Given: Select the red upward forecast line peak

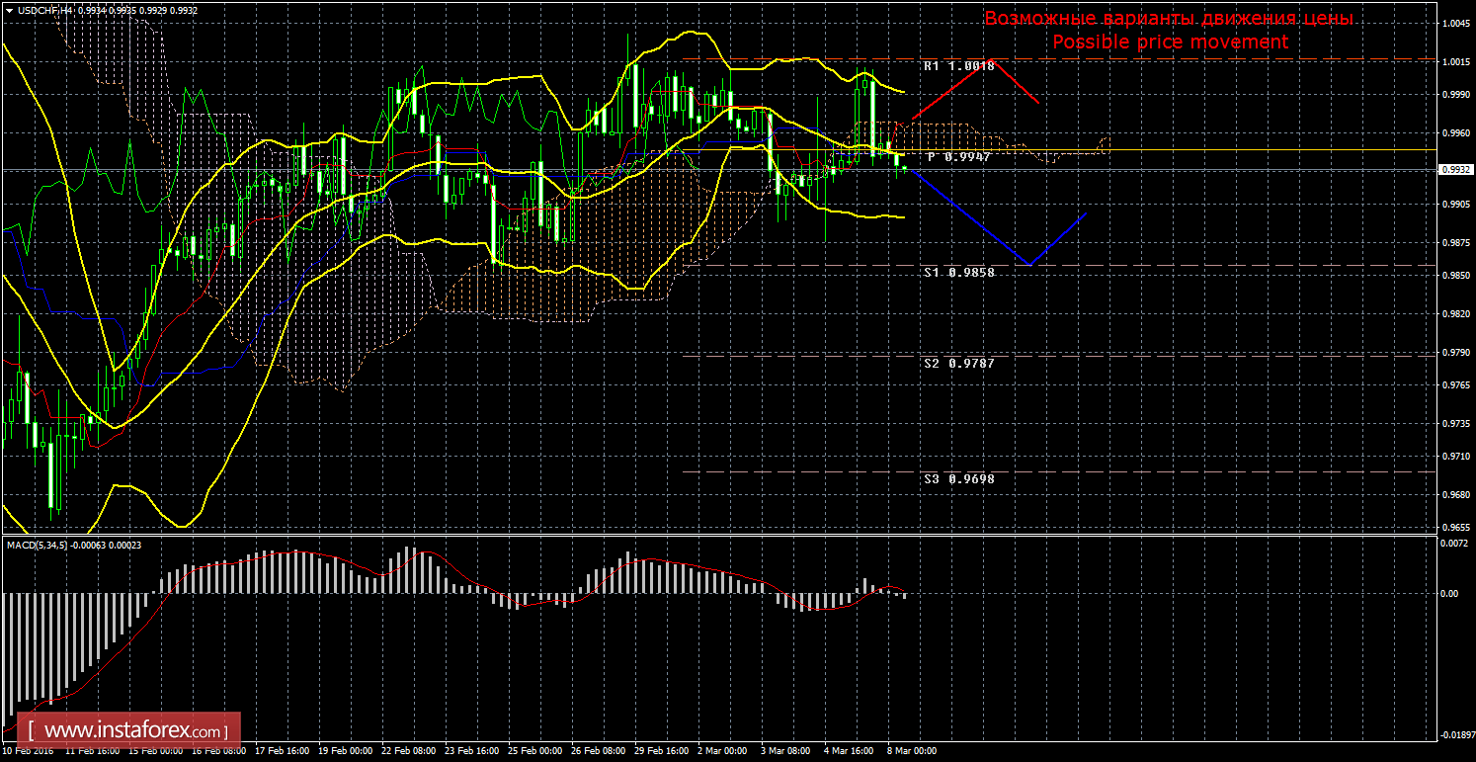Looking at the screenshot, I should tap(997, 61).
